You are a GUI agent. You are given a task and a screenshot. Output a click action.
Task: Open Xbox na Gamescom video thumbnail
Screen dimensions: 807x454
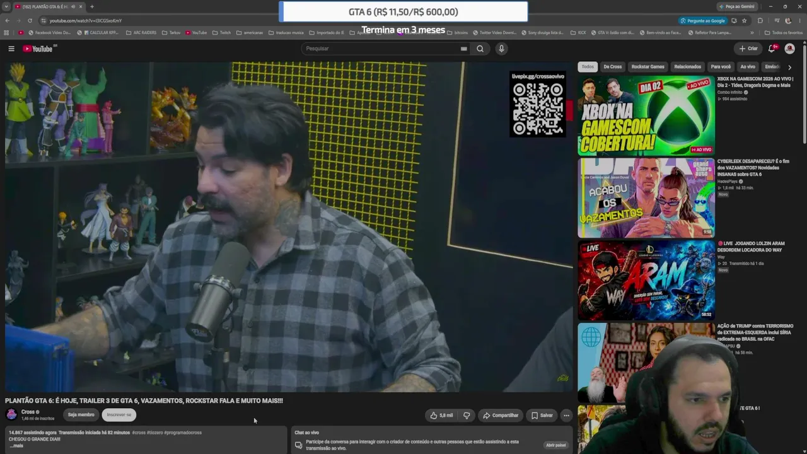[x=646, y=115]
